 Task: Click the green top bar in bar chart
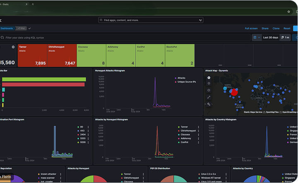pyautogui.click(x=44, y=79)
